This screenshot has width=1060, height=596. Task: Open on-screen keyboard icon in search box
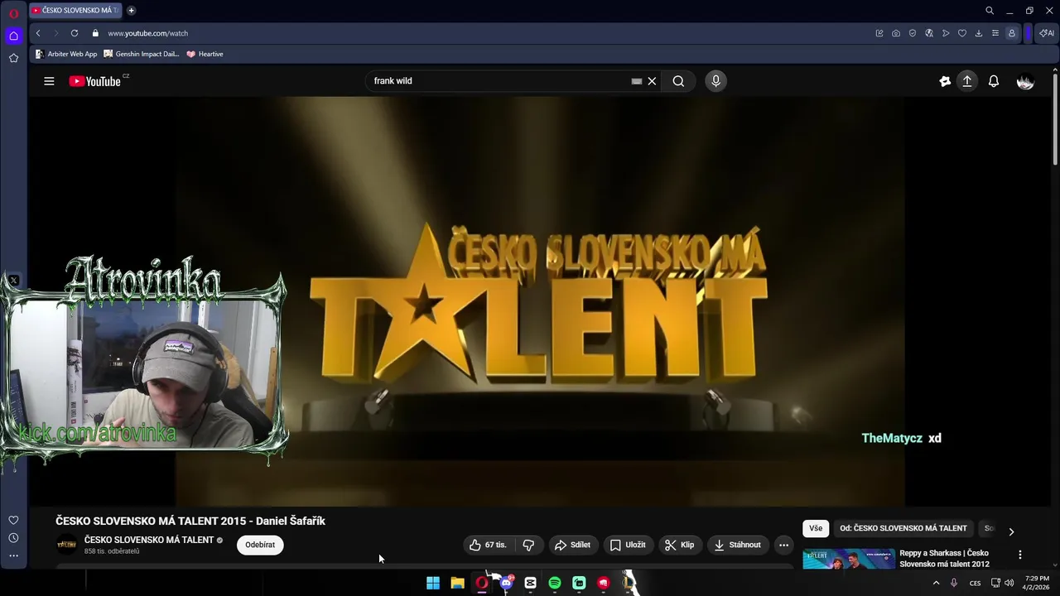tap(636, 81)
